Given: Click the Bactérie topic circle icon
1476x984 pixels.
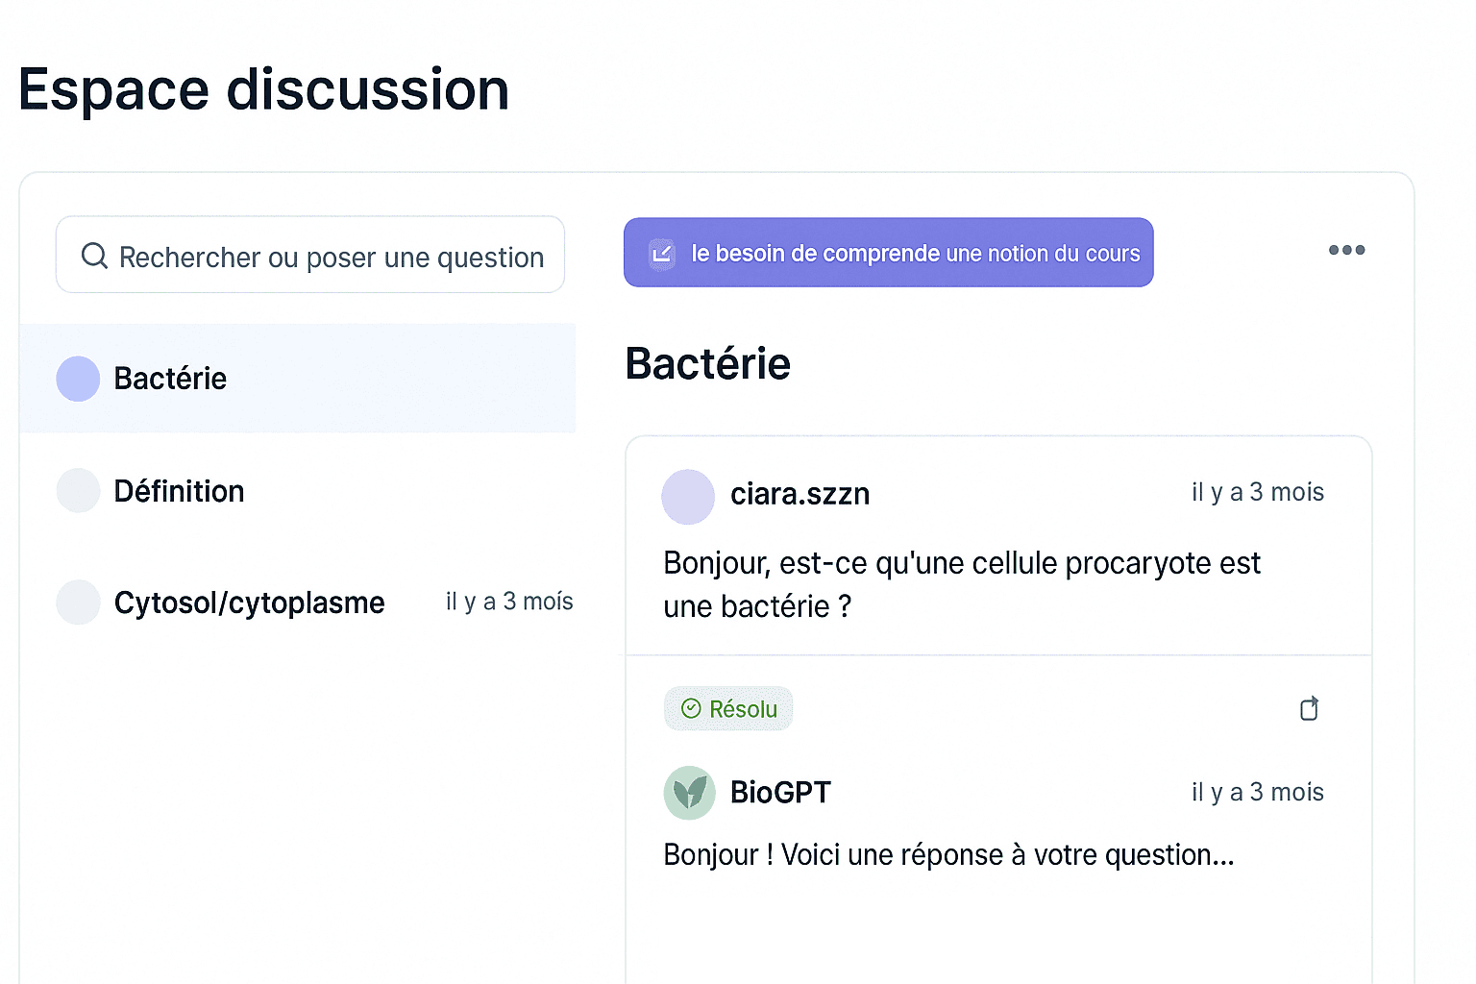Looking at the screenshot, I should point(78,379).
